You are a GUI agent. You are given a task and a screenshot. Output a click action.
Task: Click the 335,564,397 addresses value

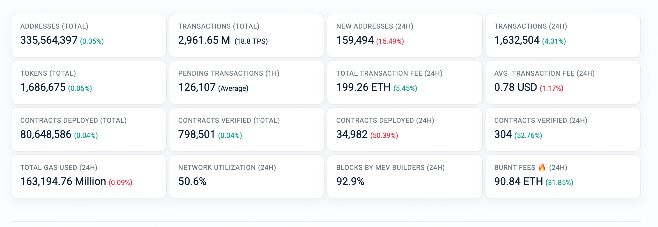[x=49, y=40]
